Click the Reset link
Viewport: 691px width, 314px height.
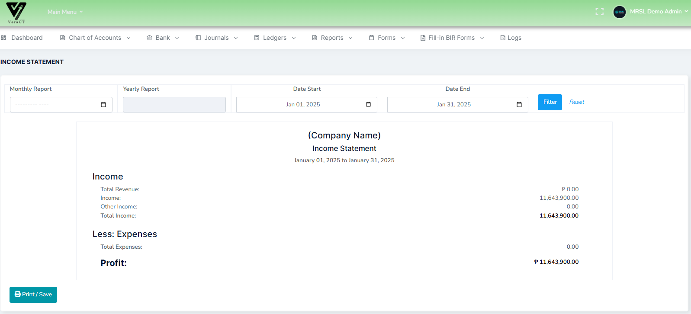pyautogui.click(x=577, y=102)
